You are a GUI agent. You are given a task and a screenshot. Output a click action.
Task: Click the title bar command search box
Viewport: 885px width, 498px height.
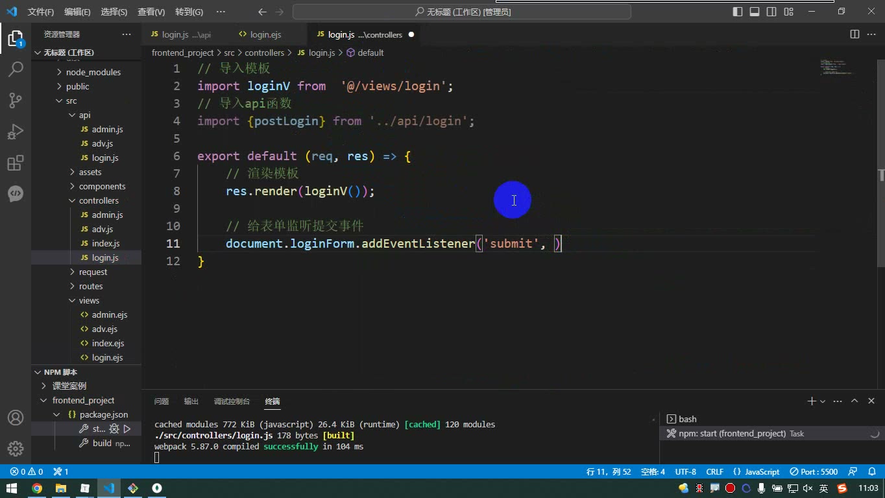pyautogui.click(x=462, y=12)
